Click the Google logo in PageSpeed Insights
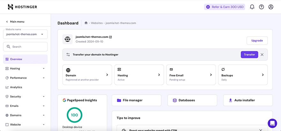 [64, 100]
